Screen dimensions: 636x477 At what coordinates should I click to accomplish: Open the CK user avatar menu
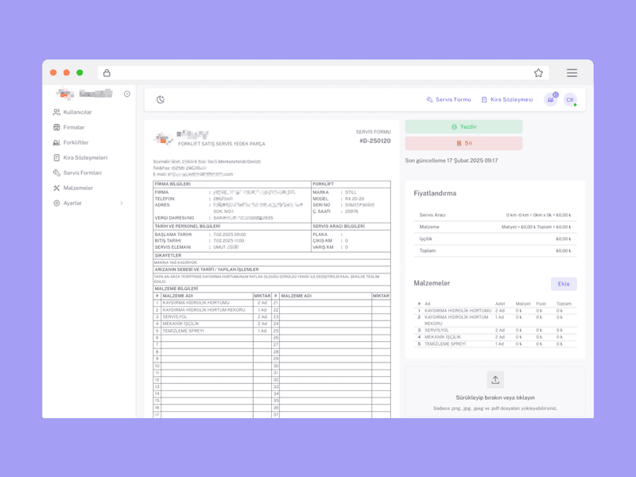point(570,99)
